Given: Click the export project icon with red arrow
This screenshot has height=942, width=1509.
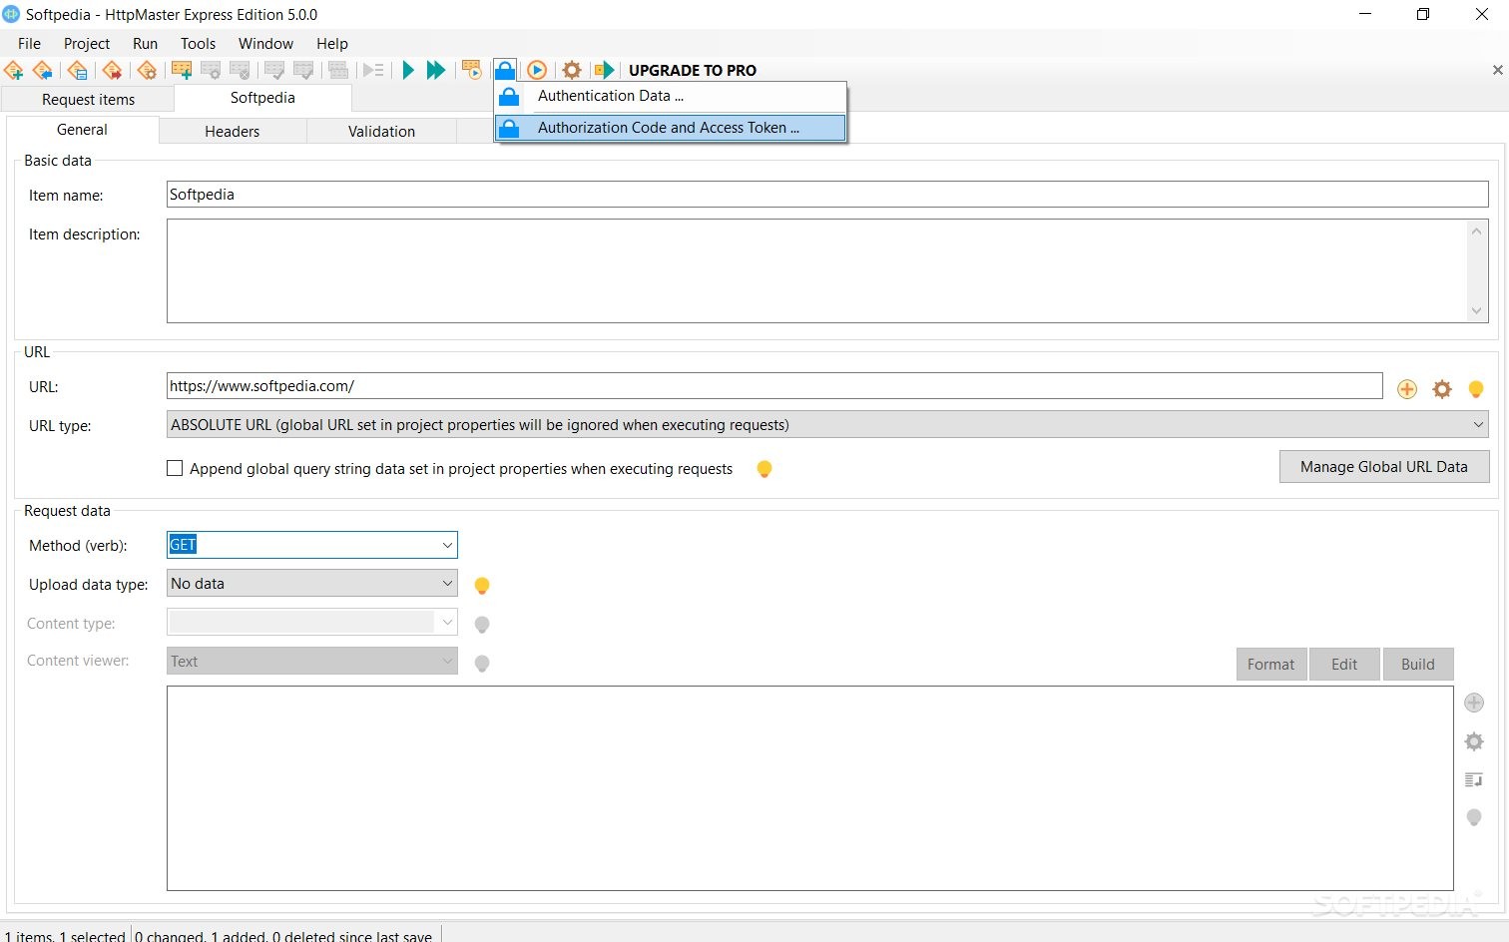Looking at the screenshot, I should (x=112, y=70).
